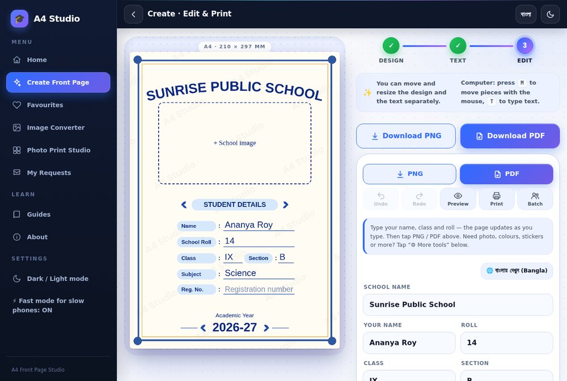
Task: Click the + School image placeholder
Action: tap(235, 143)
